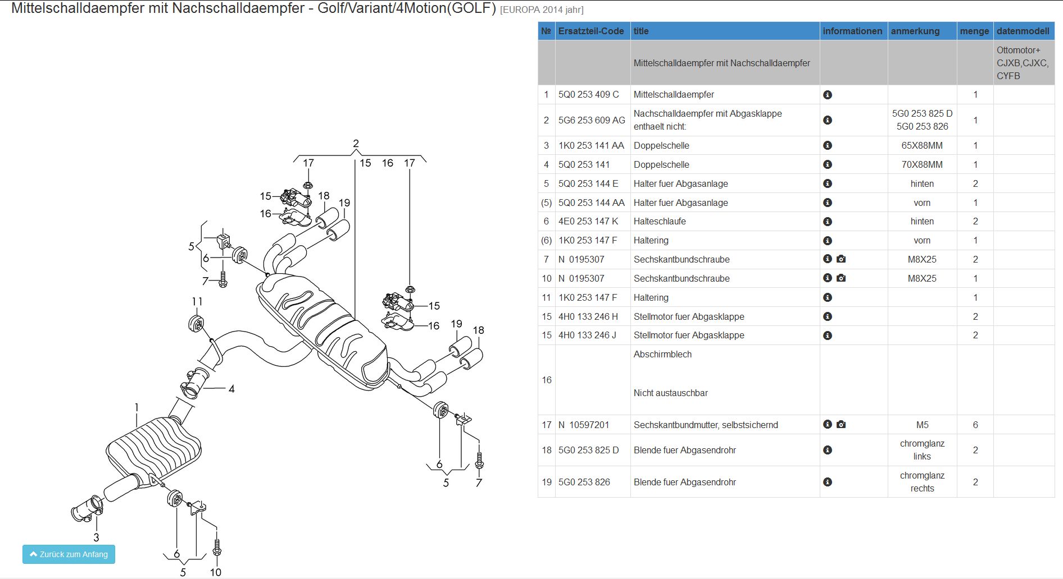
Task: Click the Ersatzteil-Code column header
Action: pos(590,31)
